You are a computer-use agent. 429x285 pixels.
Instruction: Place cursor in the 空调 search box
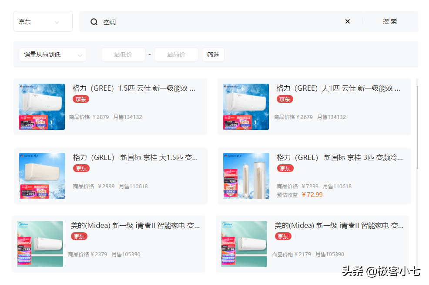click(196, 21)
